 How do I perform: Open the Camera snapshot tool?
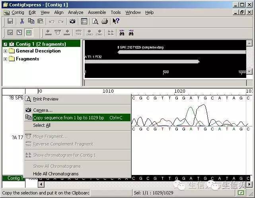tap(72, 21)
